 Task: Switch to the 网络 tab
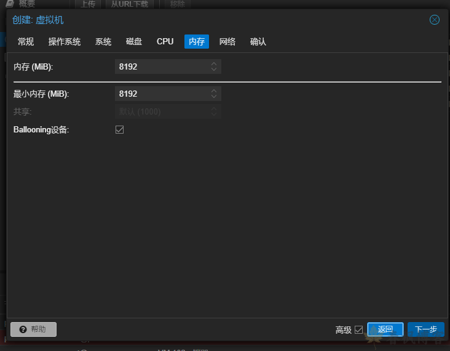point(227,42)
